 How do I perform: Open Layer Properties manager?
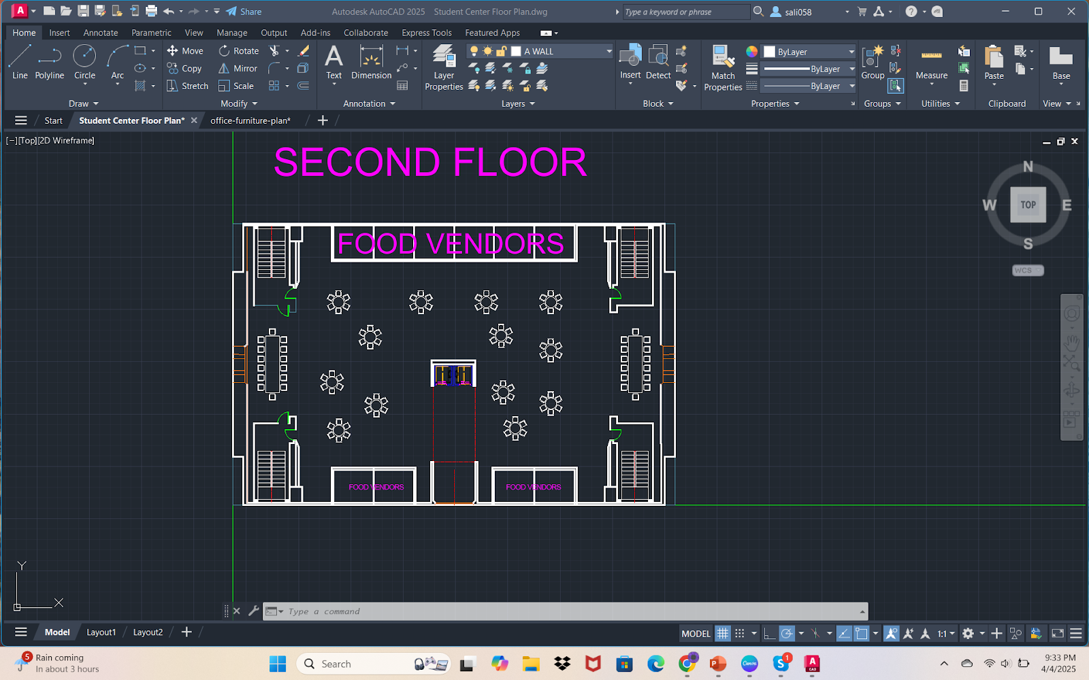point(444,67)
